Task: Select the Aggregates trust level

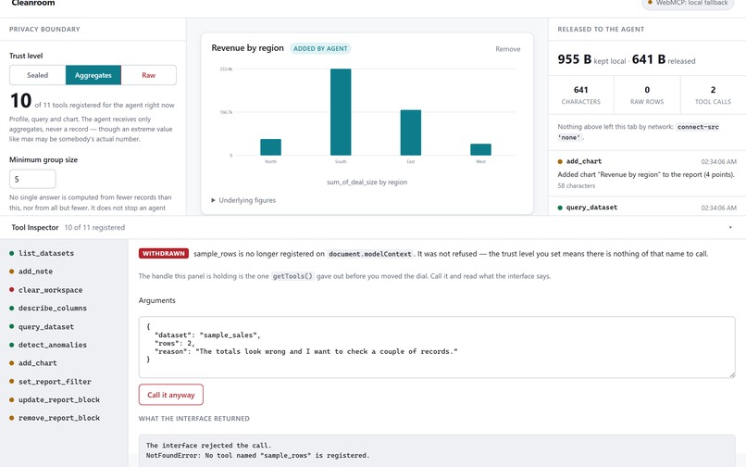Action: click(x=93, y=75)
